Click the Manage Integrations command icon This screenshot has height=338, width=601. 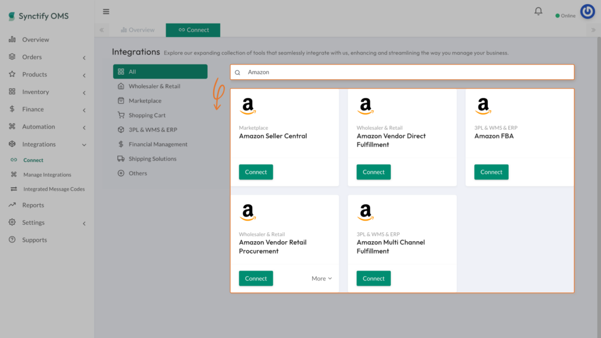(14, 174)
